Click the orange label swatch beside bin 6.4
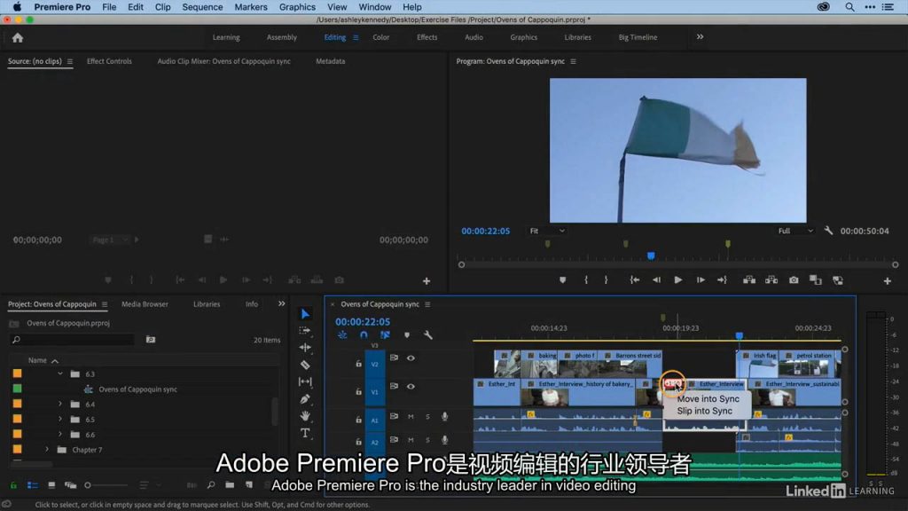This screenshot has height=511, width=908. coord(18,404)
